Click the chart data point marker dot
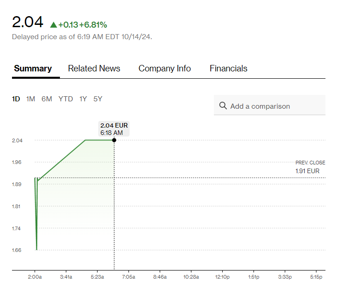 tap(114, 140)
